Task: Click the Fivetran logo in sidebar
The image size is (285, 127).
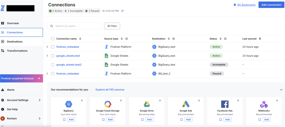Action: [3, 8]
